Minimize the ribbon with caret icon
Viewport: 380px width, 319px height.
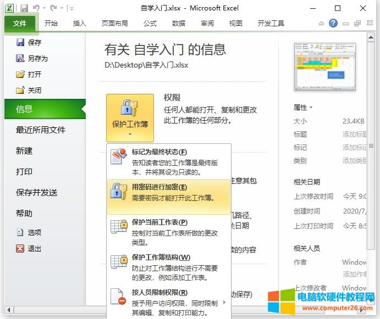[x=321, y=24]
